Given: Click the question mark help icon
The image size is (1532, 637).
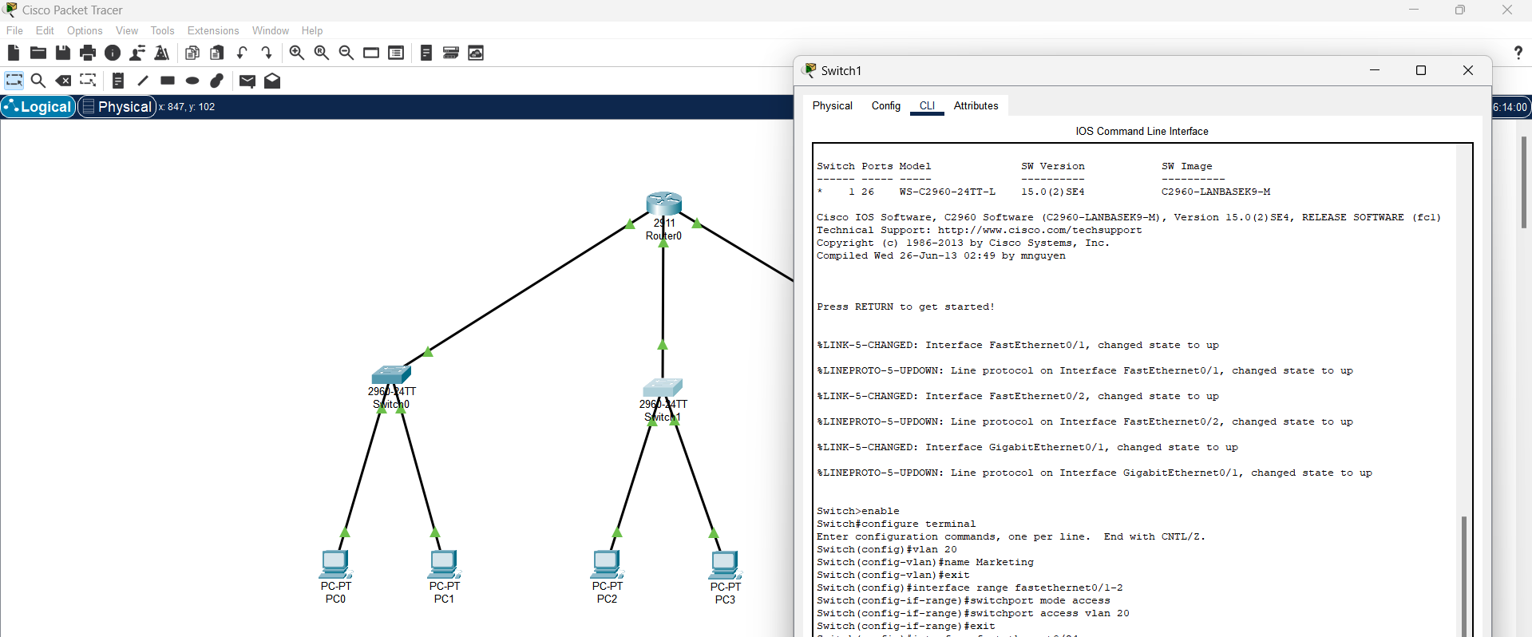Looking at the screenshot, I should coord(1518,53).
